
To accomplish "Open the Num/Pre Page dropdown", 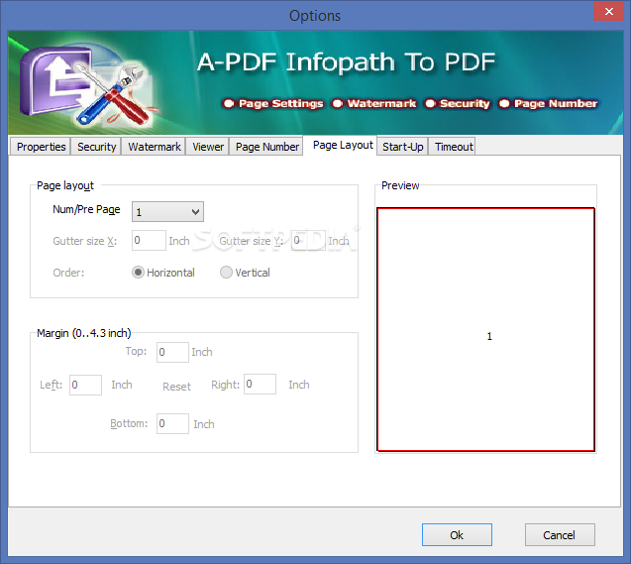I will 167,212.
